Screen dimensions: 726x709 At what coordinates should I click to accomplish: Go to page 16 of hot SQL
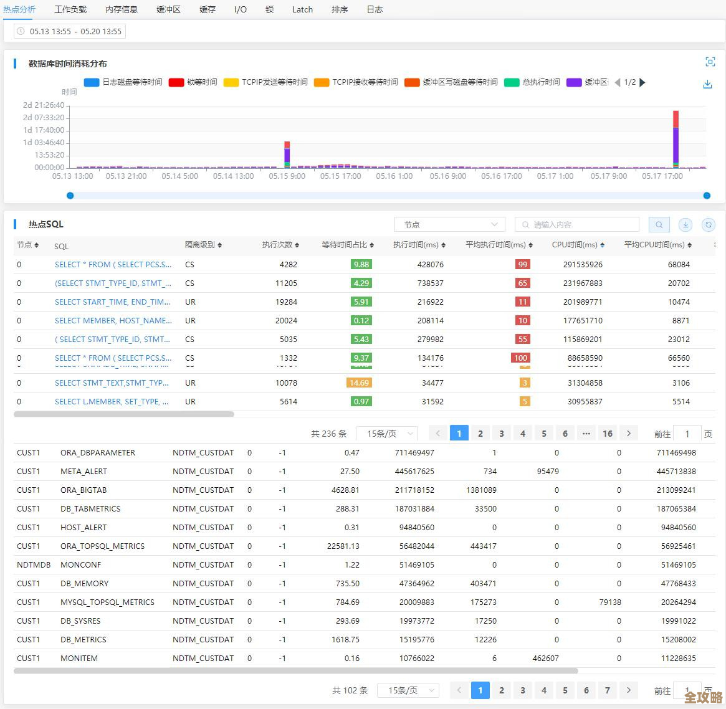tap(608, 434)
